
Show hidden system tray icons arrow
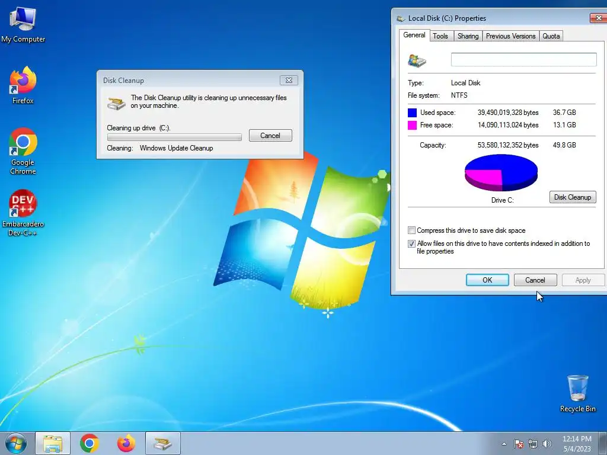pyautogui.click(x=504, y=444)
